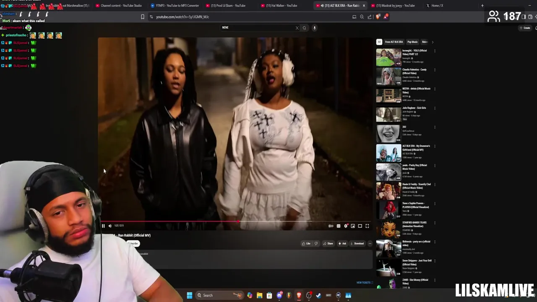Switch the player to miniplayer mode
This screenshot has height=302, width=537.
pyautogui.click(x=353, y=226)
